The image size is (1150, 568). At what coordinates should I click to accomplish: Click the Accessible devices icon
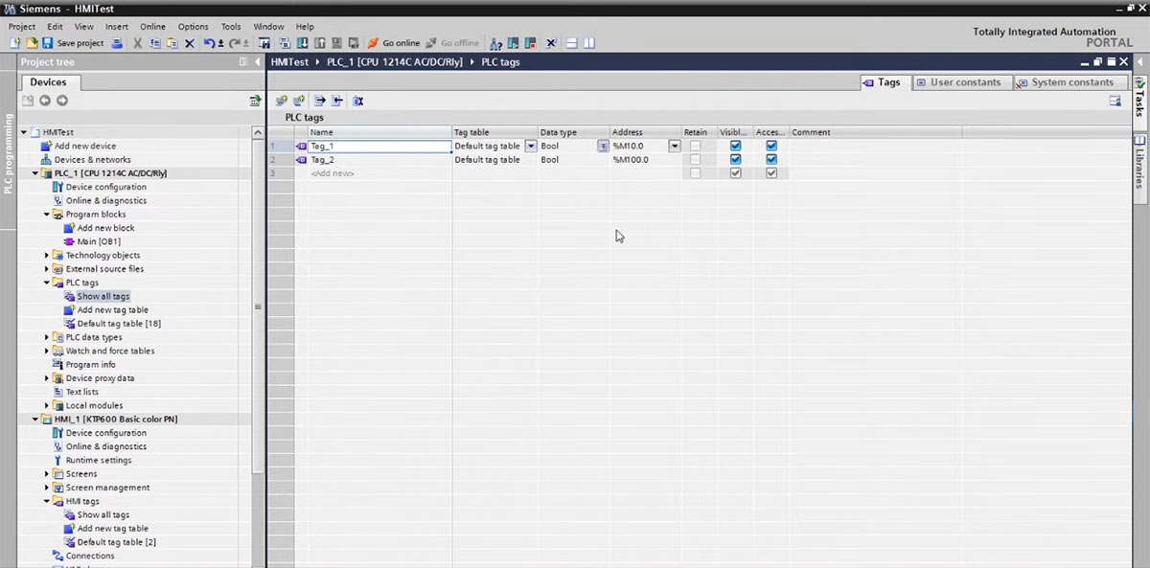pos(495,43)
